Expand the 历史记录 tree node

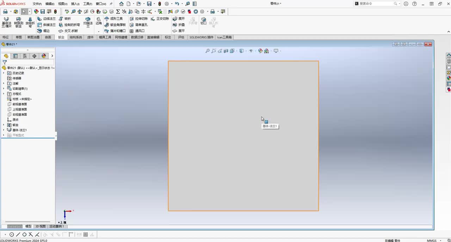[x=4, y=73]
